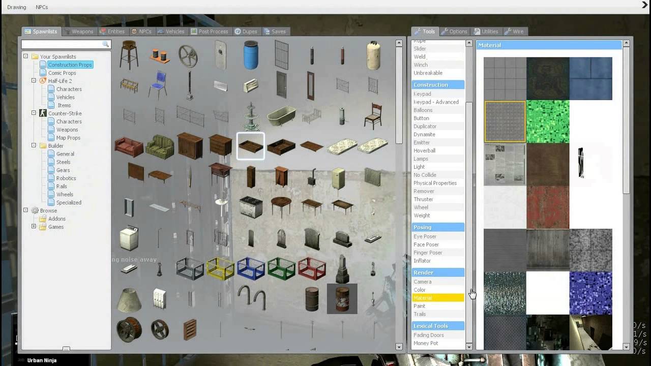Spawn the large pulley wheel prop

[x=188, y=56]
